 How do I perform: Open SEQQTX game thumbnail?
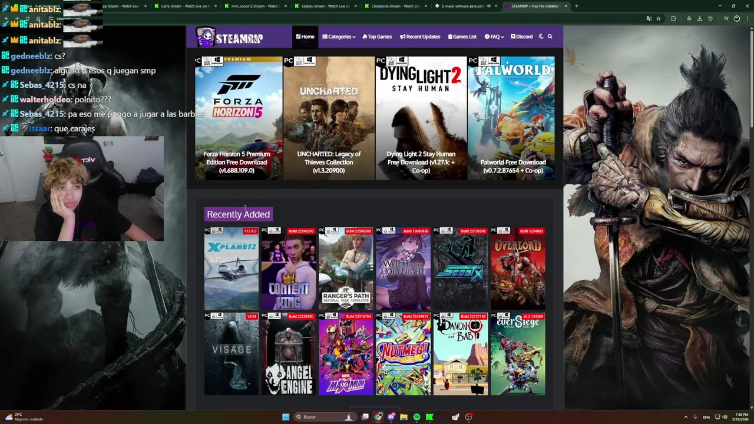pyautogui.click(x=461, y=269)
